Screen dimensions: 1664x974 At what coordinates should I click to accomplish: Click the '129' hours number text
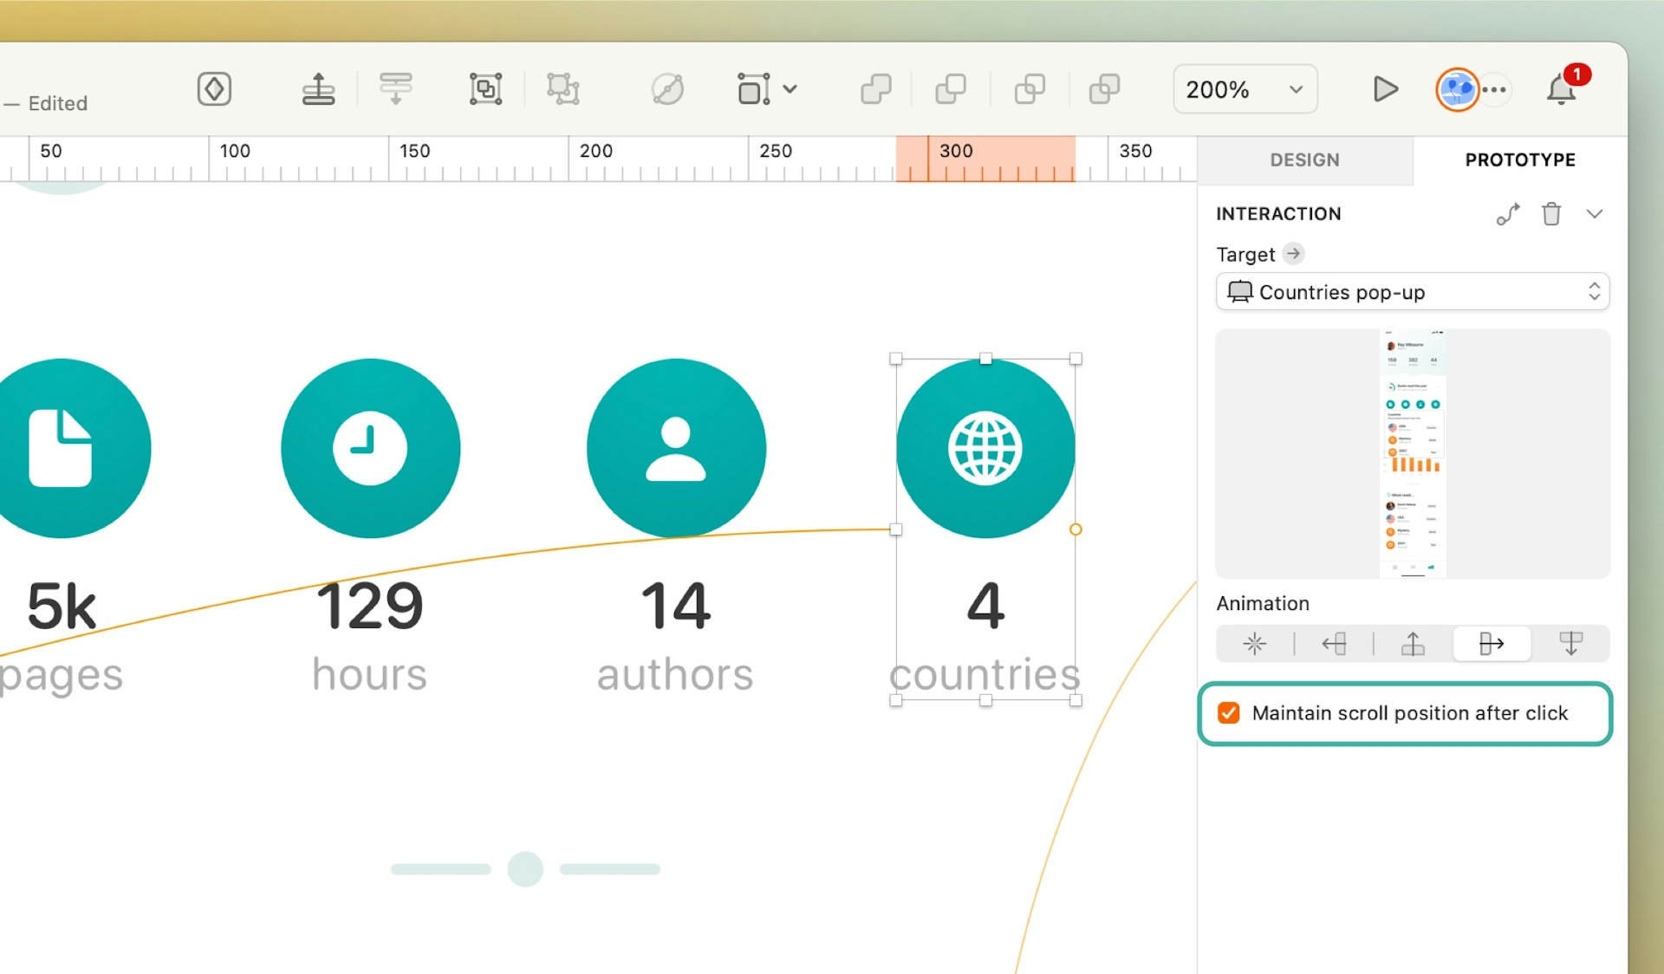[x=370, y=606]
